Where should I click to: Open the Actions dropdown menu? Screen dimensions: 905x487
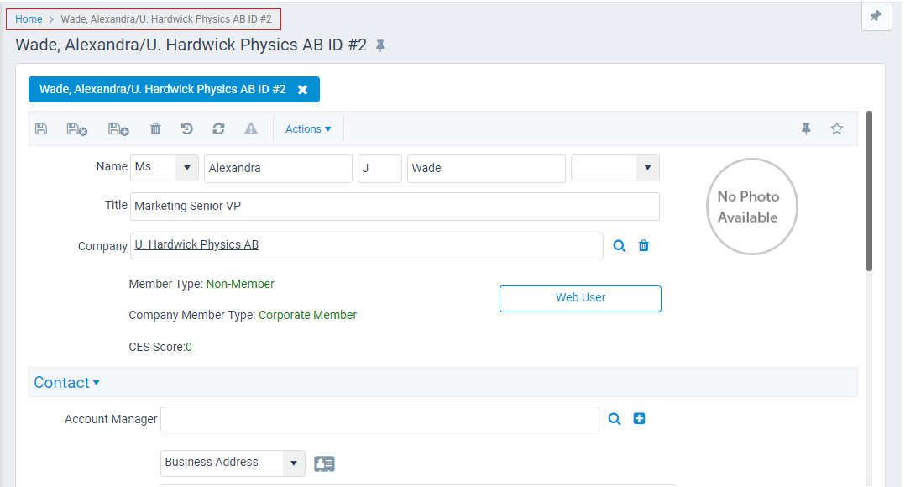coord(307,128)
